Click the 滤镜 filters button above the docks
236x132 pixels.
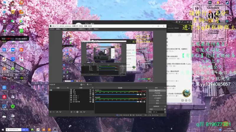click(89, 84)
